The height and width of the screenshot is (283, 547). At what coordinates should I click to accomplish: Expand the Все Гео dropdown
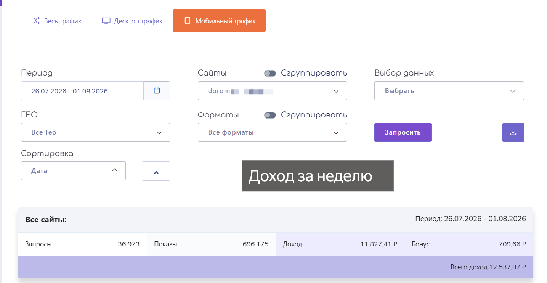tap(96, 132)
